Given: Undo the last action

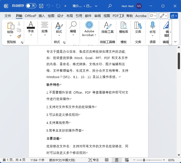Looking at the screenshot, I should click(x=48, y=6).
